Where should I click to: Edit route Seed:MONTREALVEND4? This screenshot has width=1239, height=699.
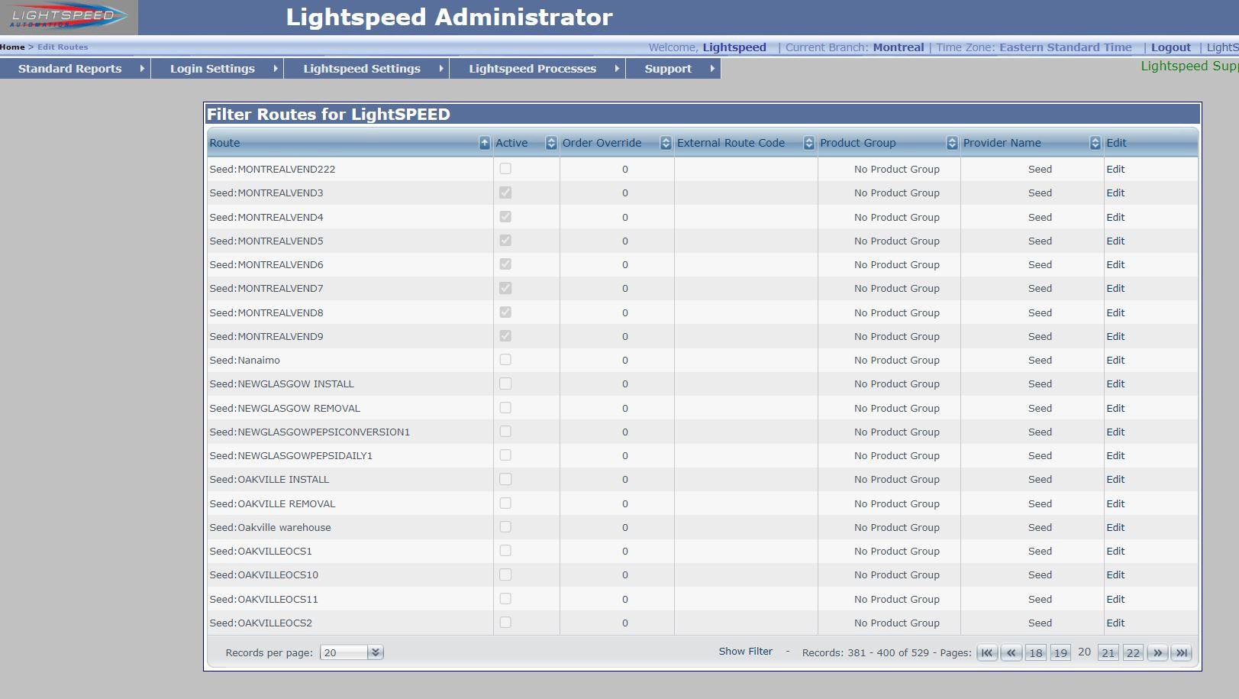pos(1115,217)
